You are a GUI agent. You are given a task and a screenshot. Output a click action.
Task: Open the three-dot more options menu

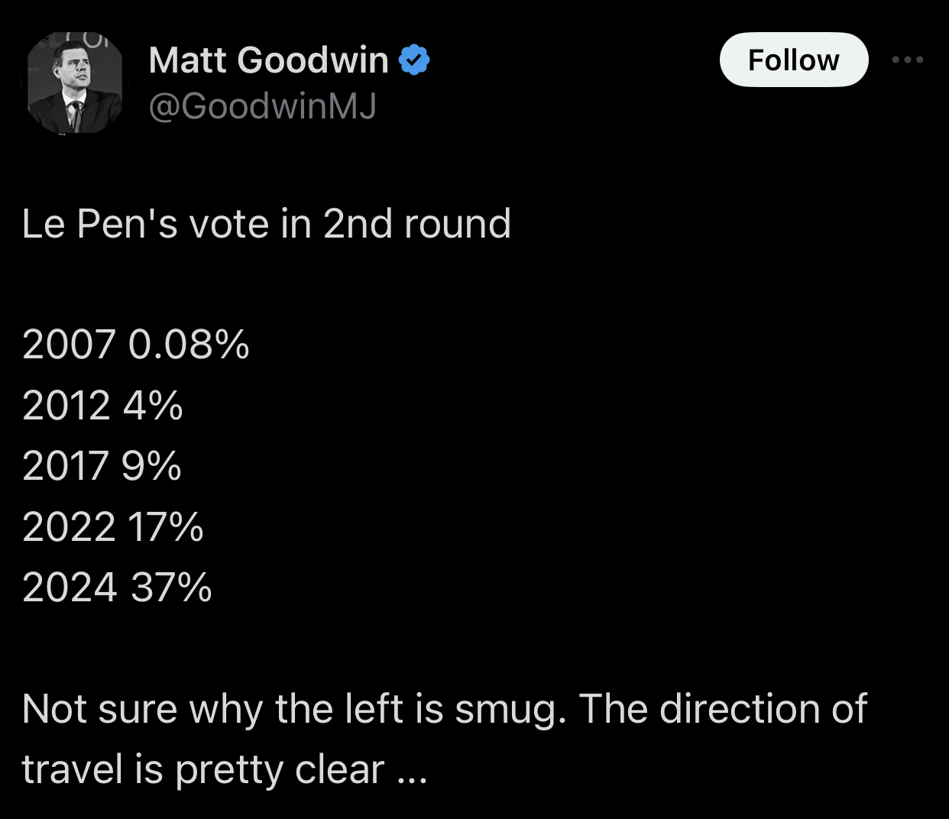pos(908,60)
